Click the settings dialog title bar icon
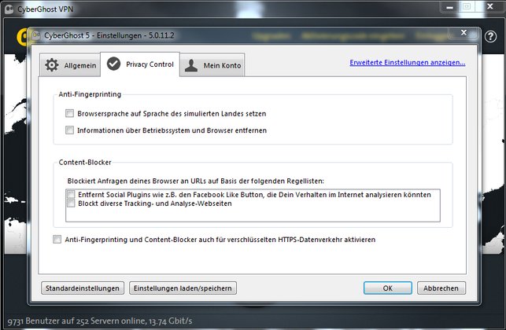 [36, 35]
